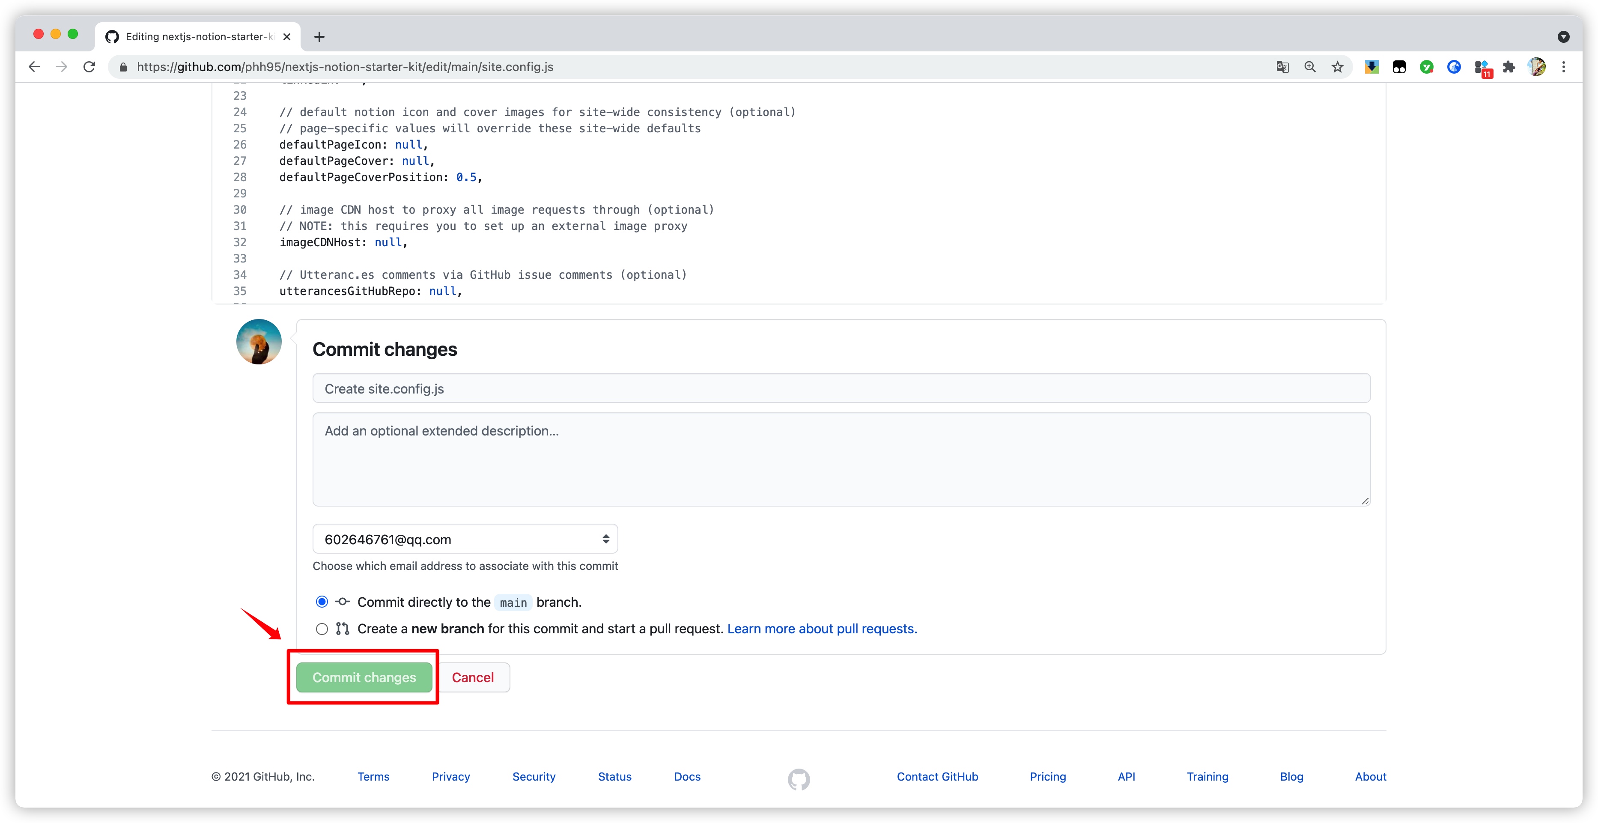
Task: Open the commit email address dropdown
Action: [x=465, y=539]
